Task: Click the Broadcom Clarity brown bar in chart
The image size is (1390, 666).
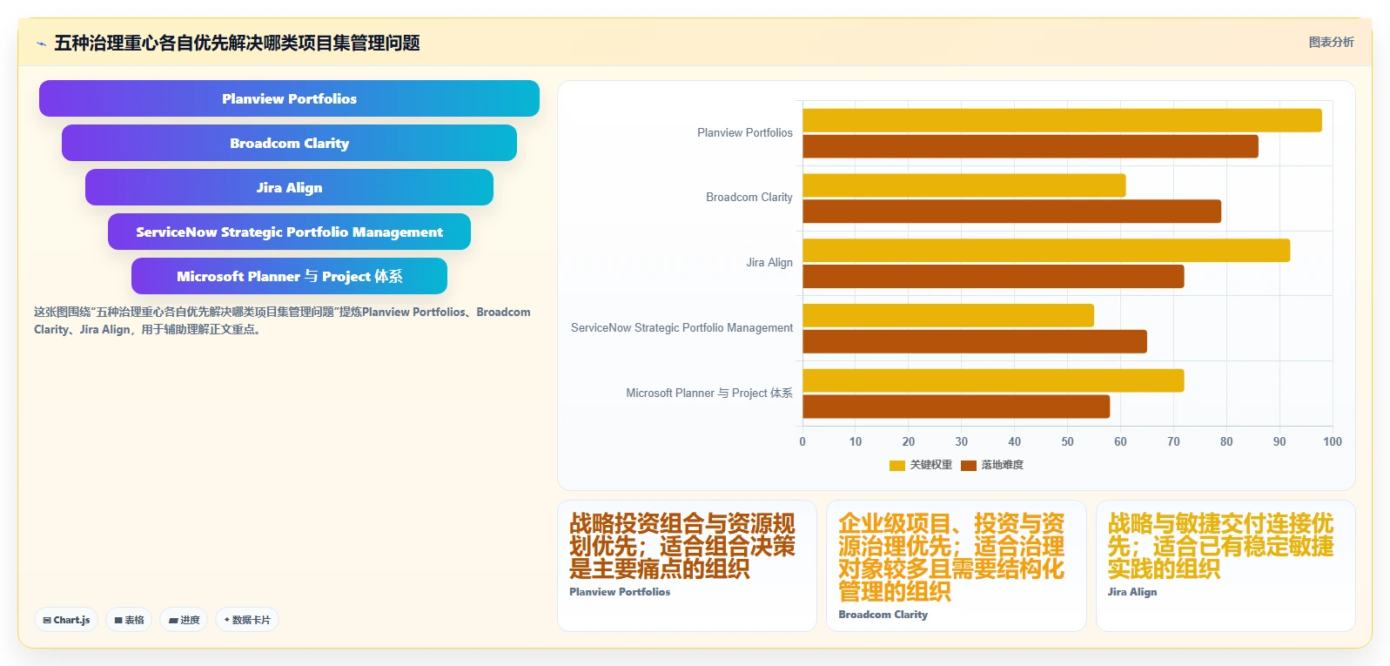Action: [1011, 212]
